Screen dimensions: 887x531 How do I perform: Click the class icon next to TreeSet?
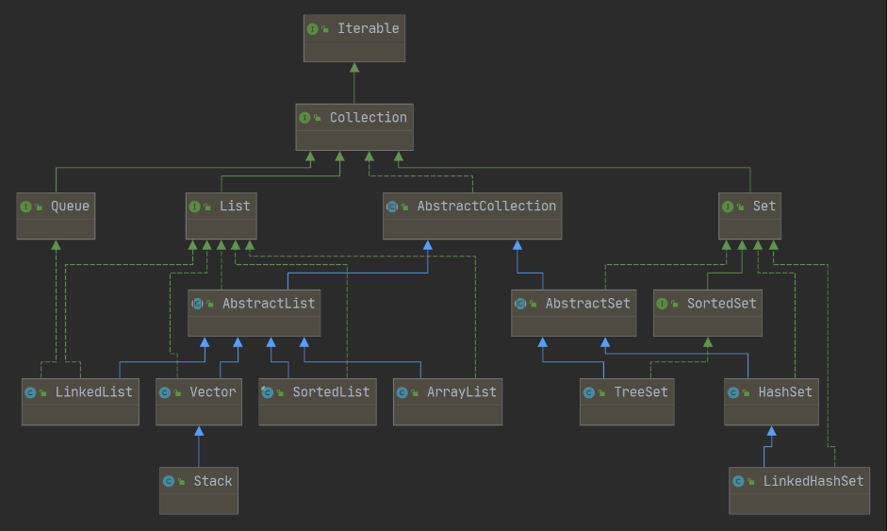coord(589,392)
